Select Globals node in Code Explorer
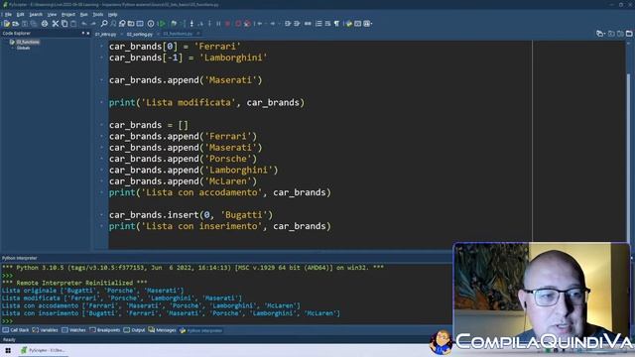Screen dimensions: 635x357 [x=23, y=48]
